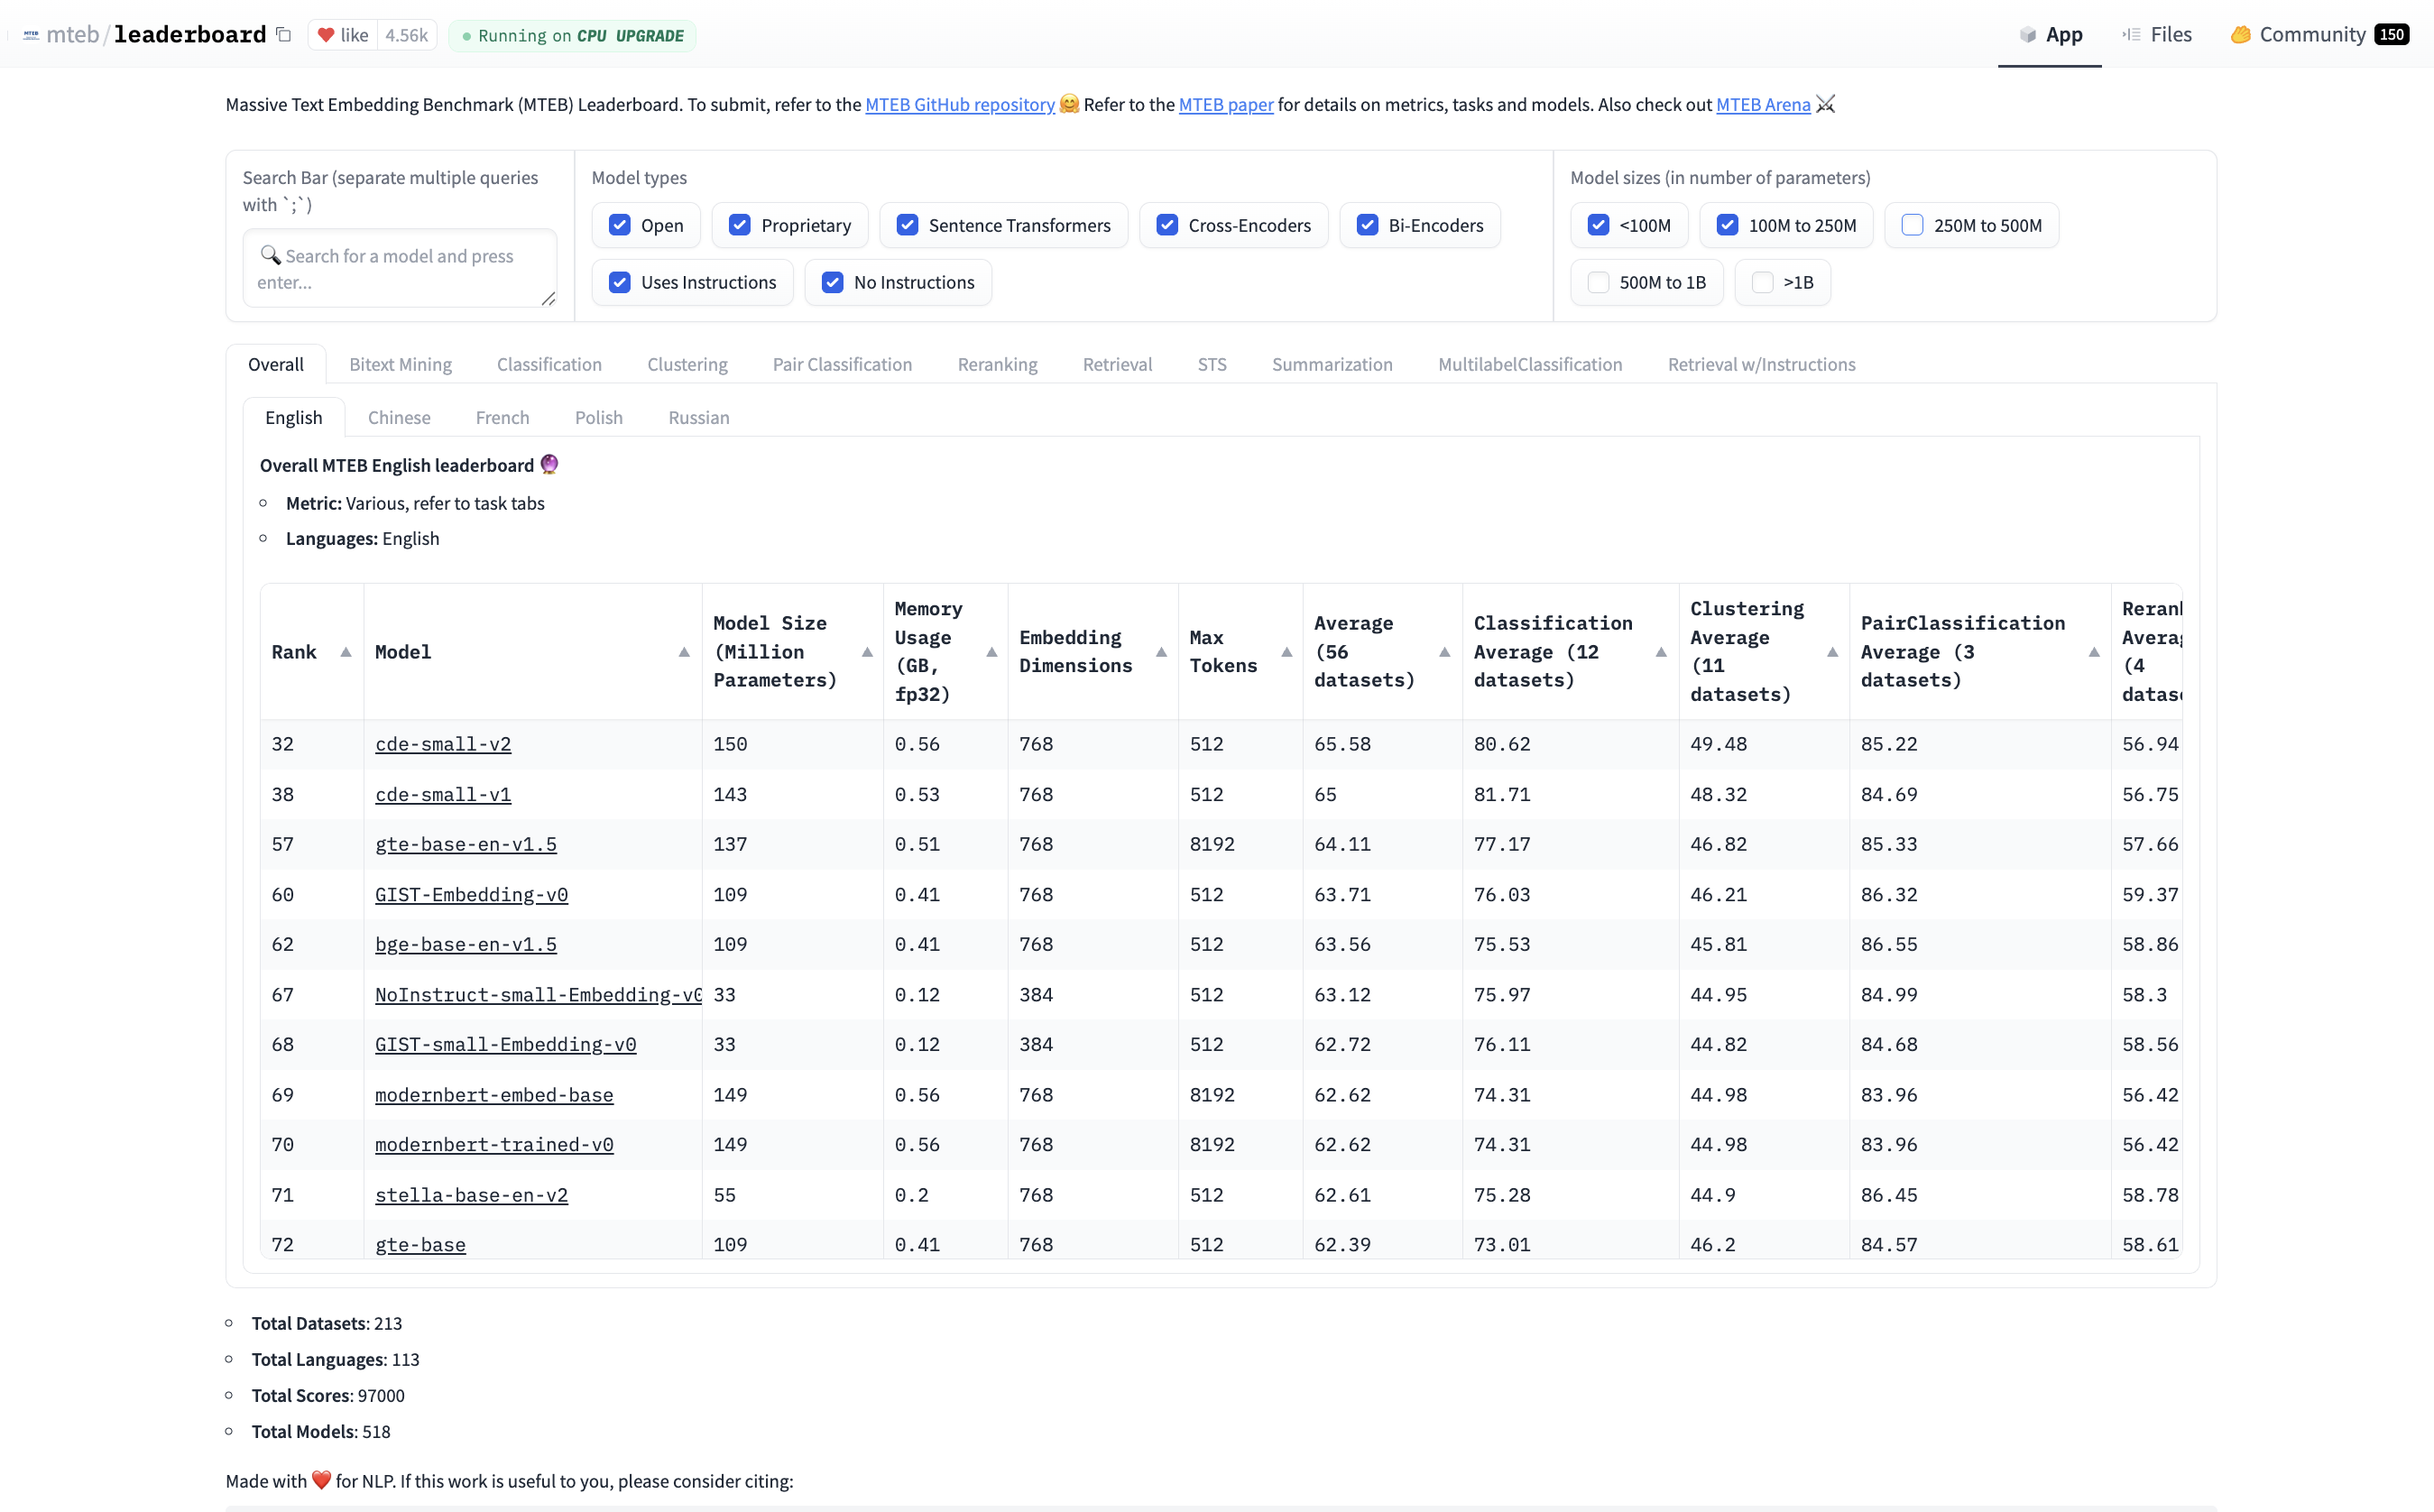Viewport: 2434px width, 1512px height.
Task: Sort by Average (56 datasets) arrow
Action: click(1445, 652)
